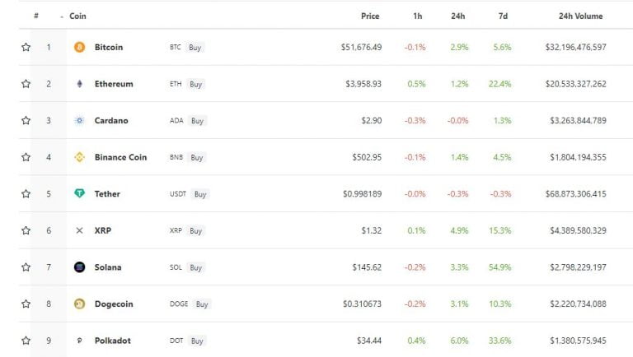The image size is (633, 357).
Task: Click the Cardano logo icon
Action: pos(79,120)
